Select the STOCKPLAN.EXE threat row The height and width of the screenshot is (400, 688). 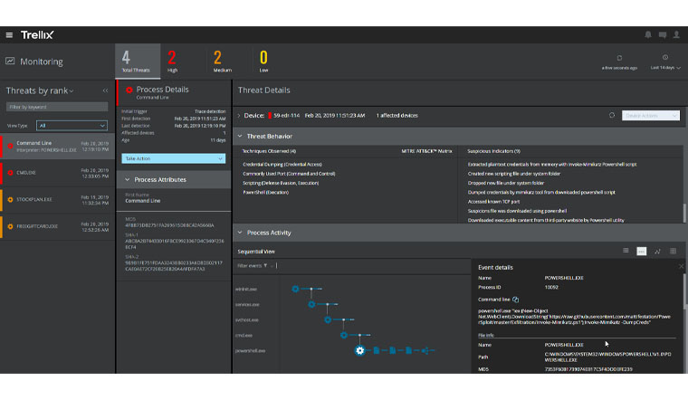point(57,200)
